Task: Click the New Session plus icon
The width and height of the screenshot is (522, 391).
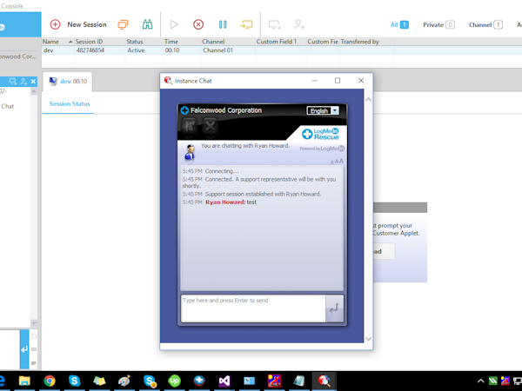Action: (55, 24)
